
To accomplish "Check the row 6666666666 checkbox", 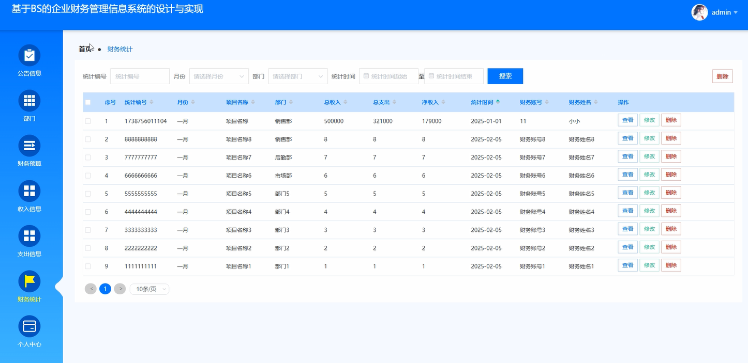I will coord(88,176).
